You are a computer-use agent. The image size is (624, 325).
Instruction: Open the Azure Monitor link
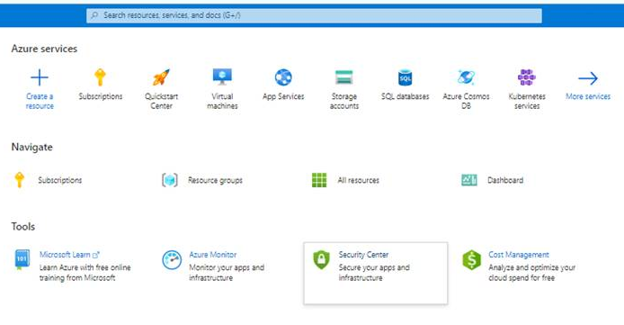click(212, 255)
